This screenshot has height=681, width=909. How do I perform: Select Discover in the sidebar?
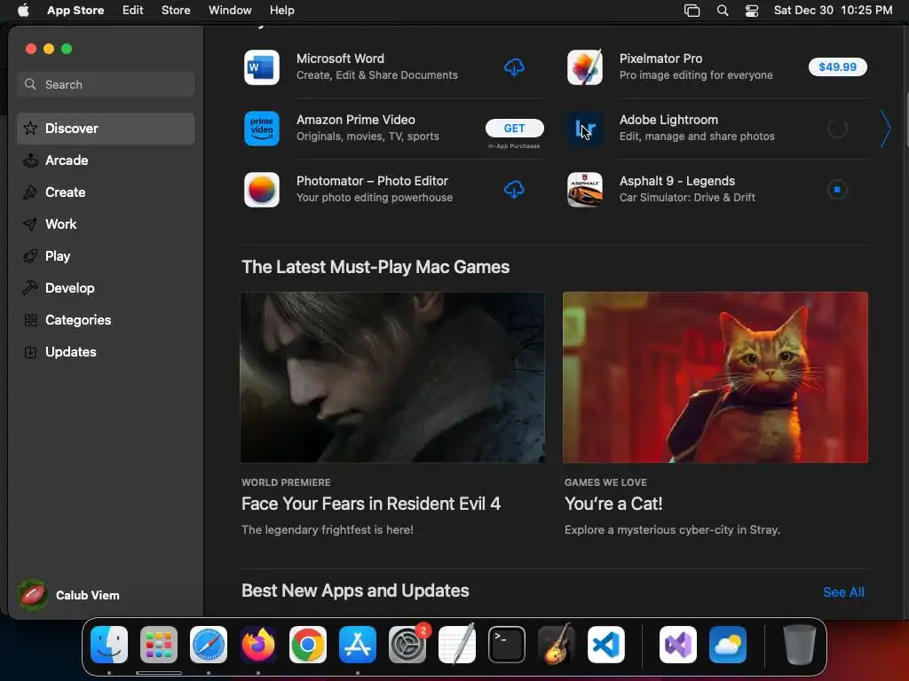pos(106,129)
